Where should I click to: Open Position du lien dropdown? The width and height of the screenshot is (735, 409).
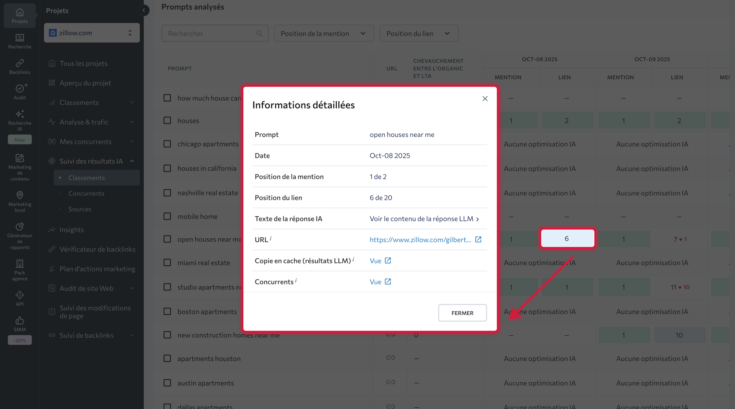tap(418, 33)
